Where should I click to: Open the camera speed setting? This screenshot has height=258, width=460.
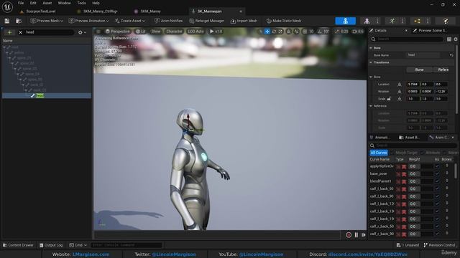(358, 32)
